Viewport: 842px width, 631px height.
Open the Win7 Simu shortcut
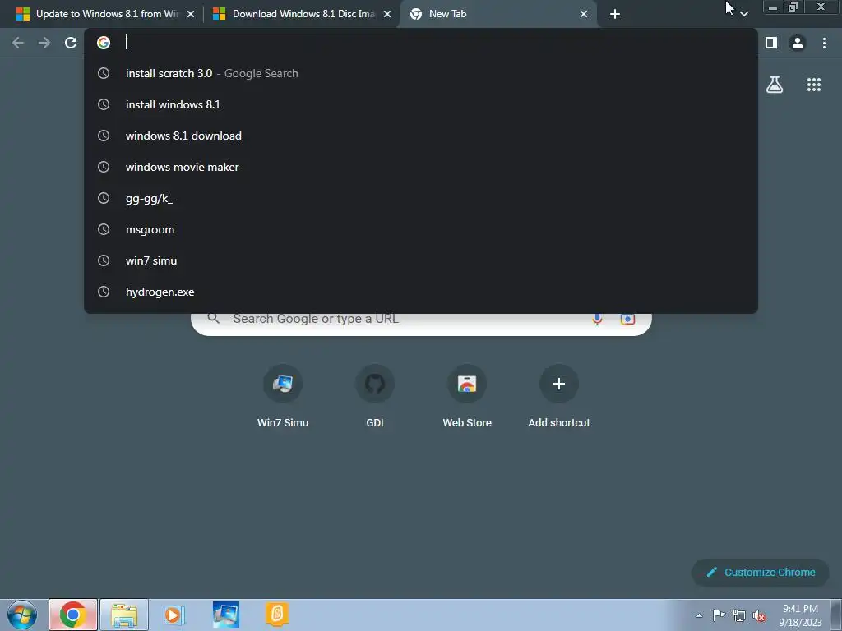(283, 396)
